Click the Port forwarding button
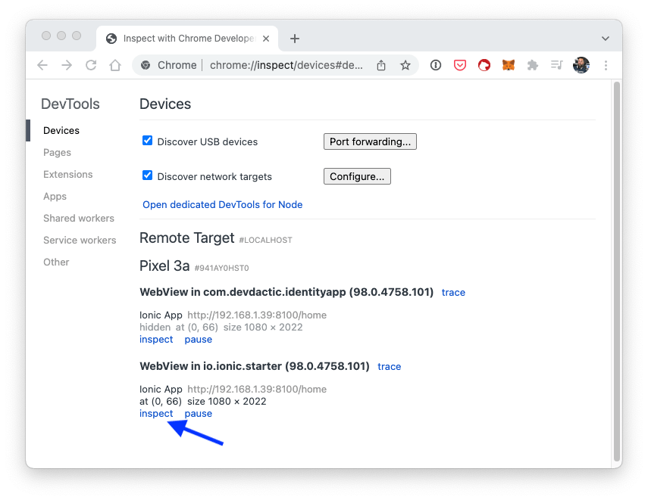Screen dimensions: 648x500 tap(370, 141)
